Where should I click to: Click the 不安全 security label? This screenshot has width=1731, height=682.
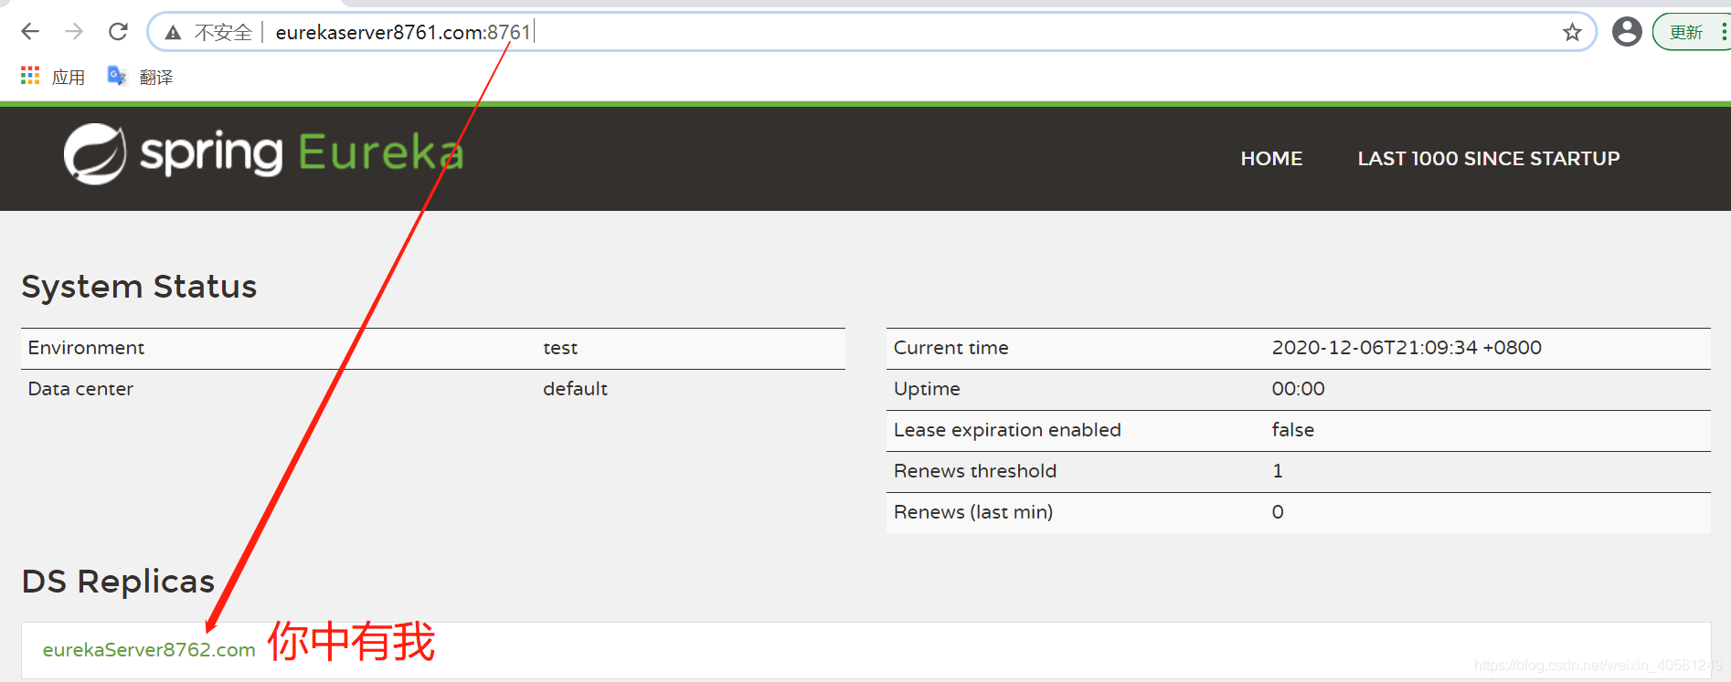(x=223, y=33)
